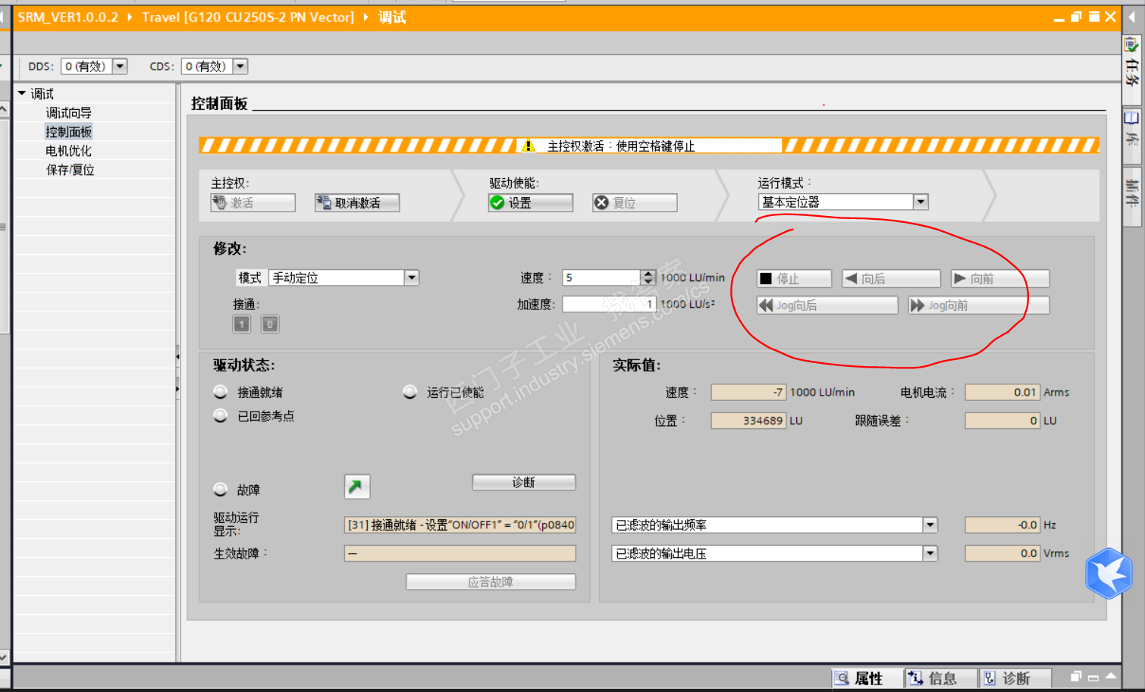
Task: Open the 运行模式 dropdown
Action: pyautogui.click(x=921, y=202)
